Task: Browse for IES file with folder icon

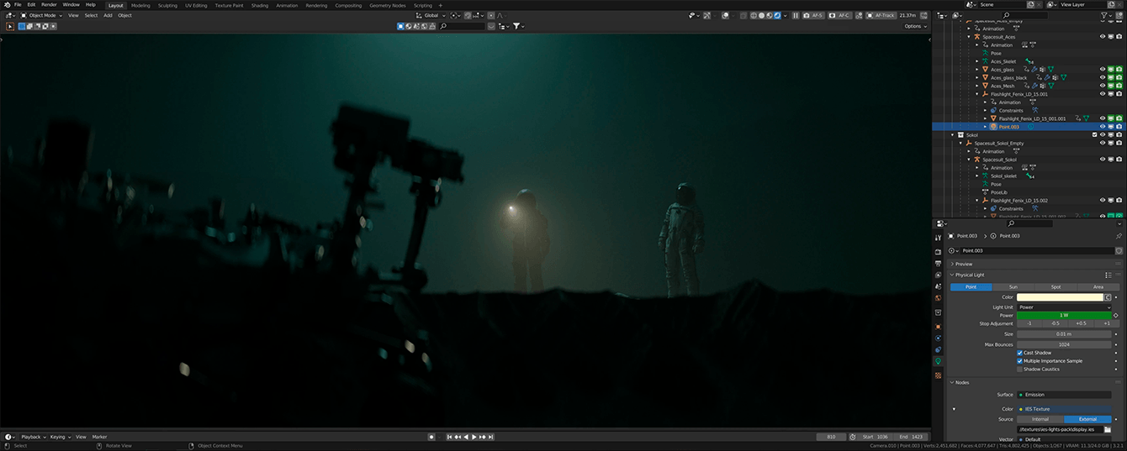Action: coord(1108,429)
